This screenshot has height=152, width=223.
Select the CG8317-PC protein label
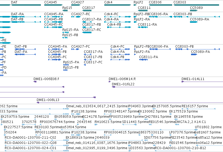(x=93, y=62)
